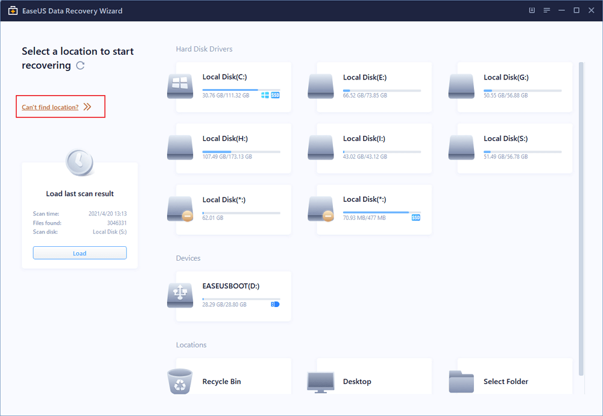Screen dimensions: 603x416
Task: Click the usage bar of Local Disk(H:)
Action: (241, 152)
